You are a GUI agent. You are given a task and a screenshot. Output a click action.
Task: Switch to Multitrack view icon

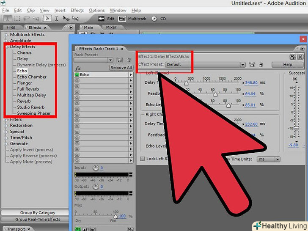click(122, 19)
